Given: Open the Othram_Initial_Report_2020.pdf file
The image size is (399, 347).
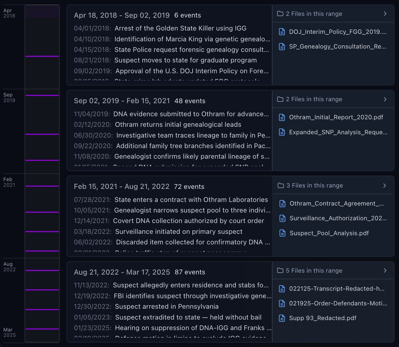Looking at the screenshot, I should click(336, 117).
